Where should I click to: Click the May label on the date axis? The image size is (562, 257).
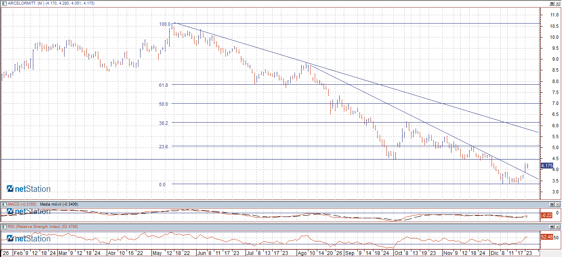pos(157,254)
